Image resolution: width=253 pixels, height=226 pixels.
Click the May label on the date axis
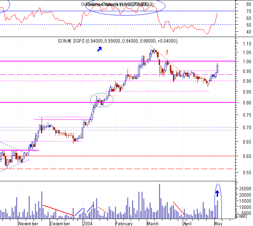tap(218, 224)
